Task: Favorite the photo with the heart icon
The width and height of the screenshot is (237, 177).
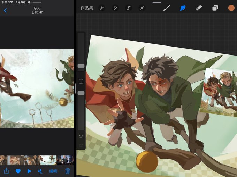Action: coord(18,171)
